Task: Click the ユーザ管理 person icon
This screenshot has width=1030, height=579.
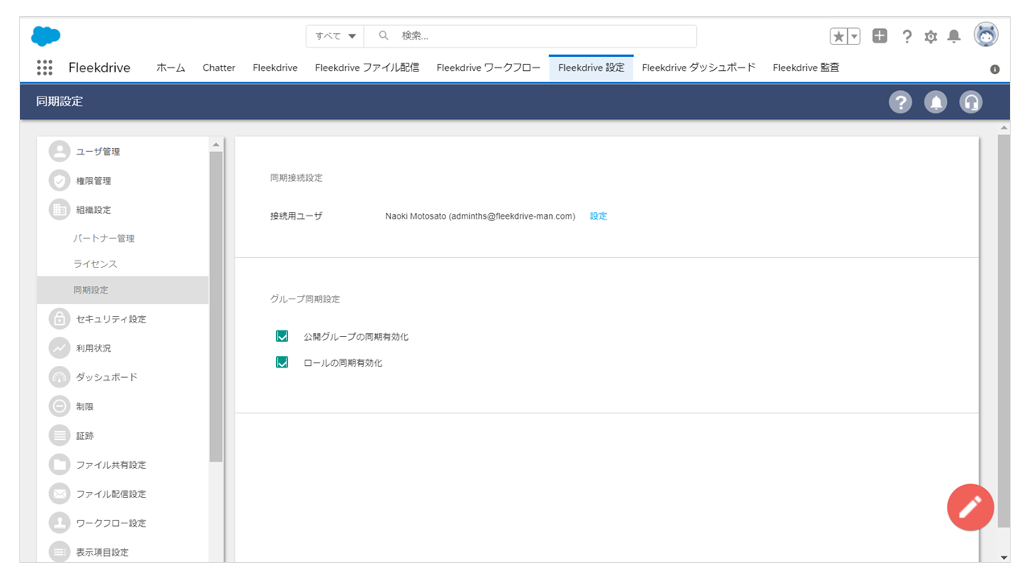Action: (60, 151)
